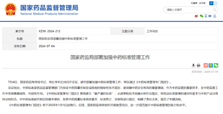
Task: Click the magnifier search icon
Action: tap(215, 10)
